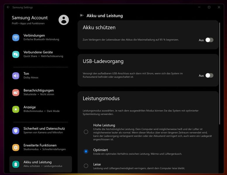
Task: Click the Anzeige brightness sun icon
Action: click(16, 109)
